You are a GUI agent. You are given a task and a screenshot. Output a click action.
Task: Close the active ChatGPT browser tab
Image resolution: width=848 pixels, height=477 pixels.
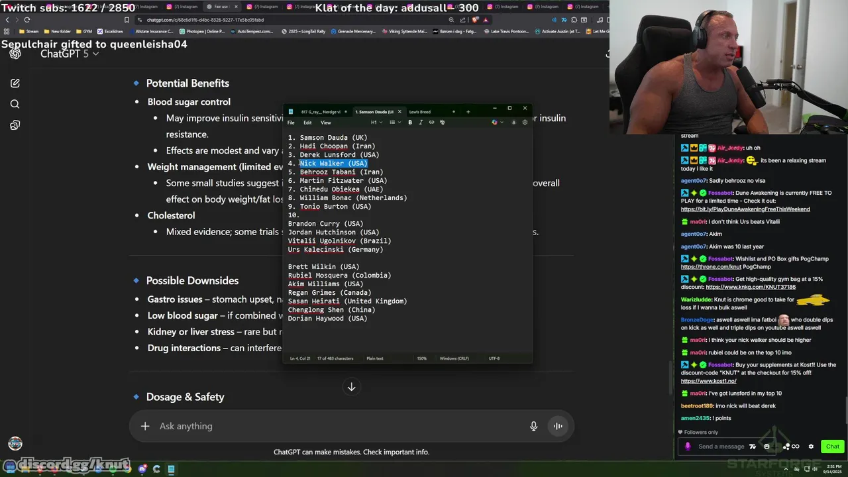click(x=236, y=7)
